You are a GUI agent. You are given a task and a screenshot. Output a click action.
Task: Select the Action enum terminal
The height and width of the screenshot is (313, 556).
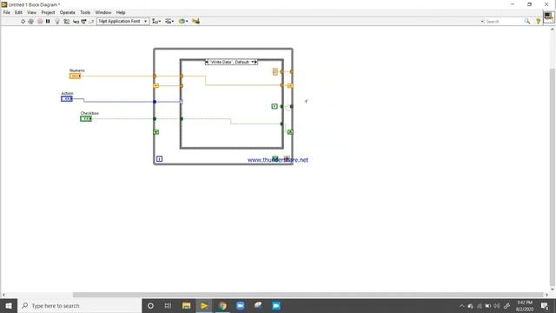67,98
